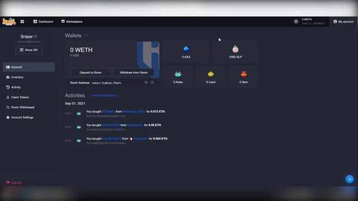Open the Marketplace tab

(x=72, y=22)
